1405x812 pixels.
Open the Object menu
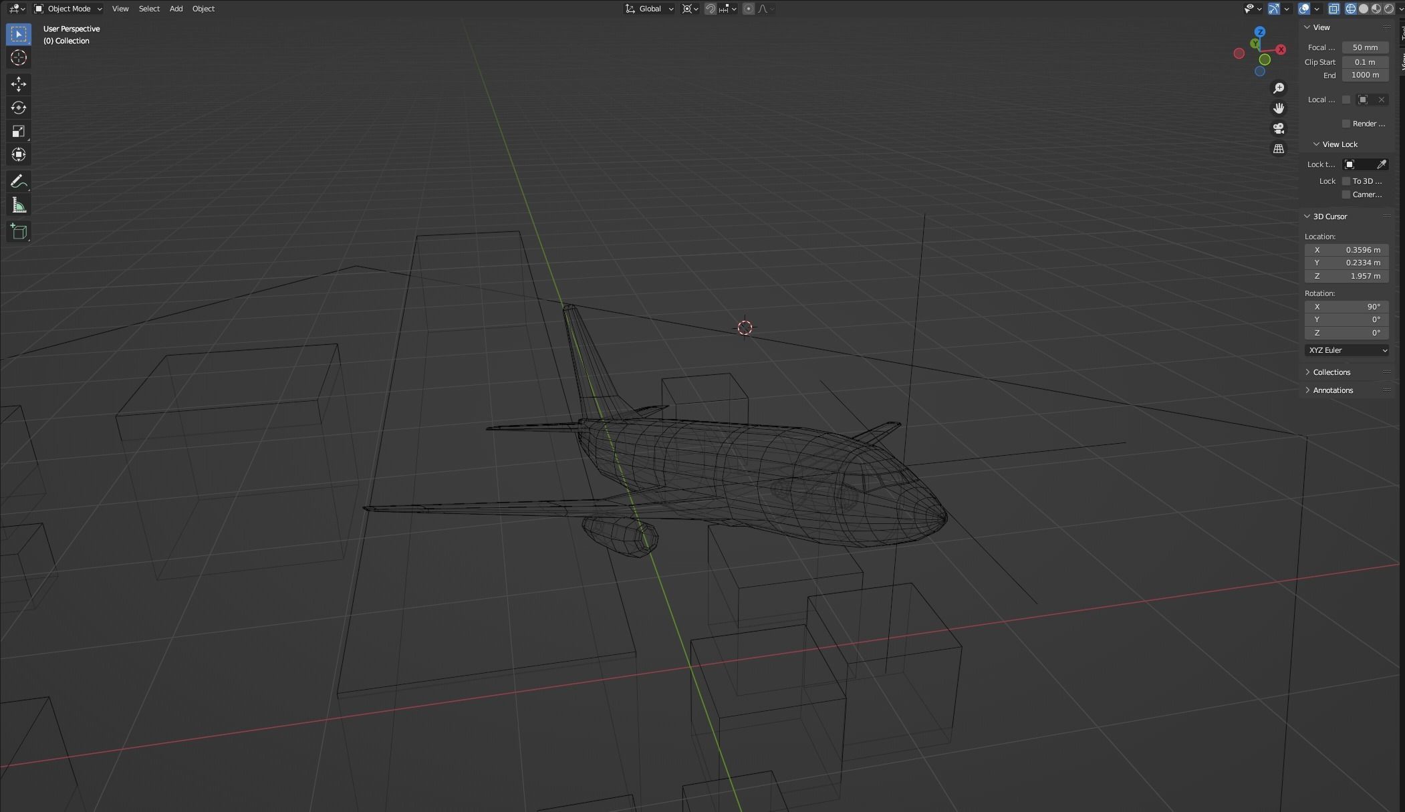(203, 9)
